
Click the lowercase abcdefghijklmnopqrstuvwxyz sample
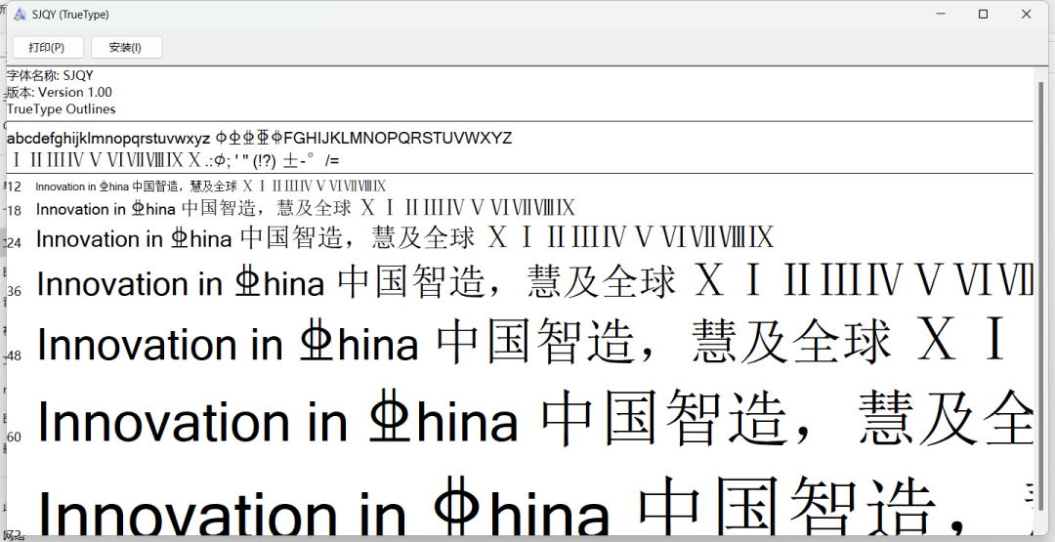click(108, 139)
